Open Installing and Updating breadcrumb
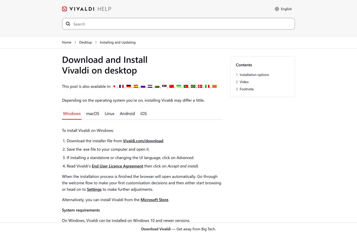Viewport: 357px width, 235px height. click(x=118, y=42)
